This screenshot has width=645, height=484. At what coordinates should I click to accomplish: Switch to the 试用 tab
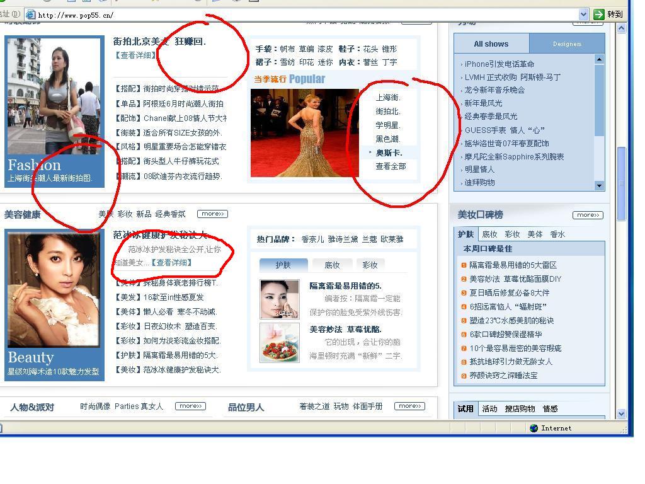(465, 408)
